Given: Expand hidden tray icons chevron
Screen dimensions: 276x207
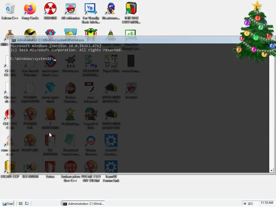Looking at the screenshot, I should (x=245, y=204).
